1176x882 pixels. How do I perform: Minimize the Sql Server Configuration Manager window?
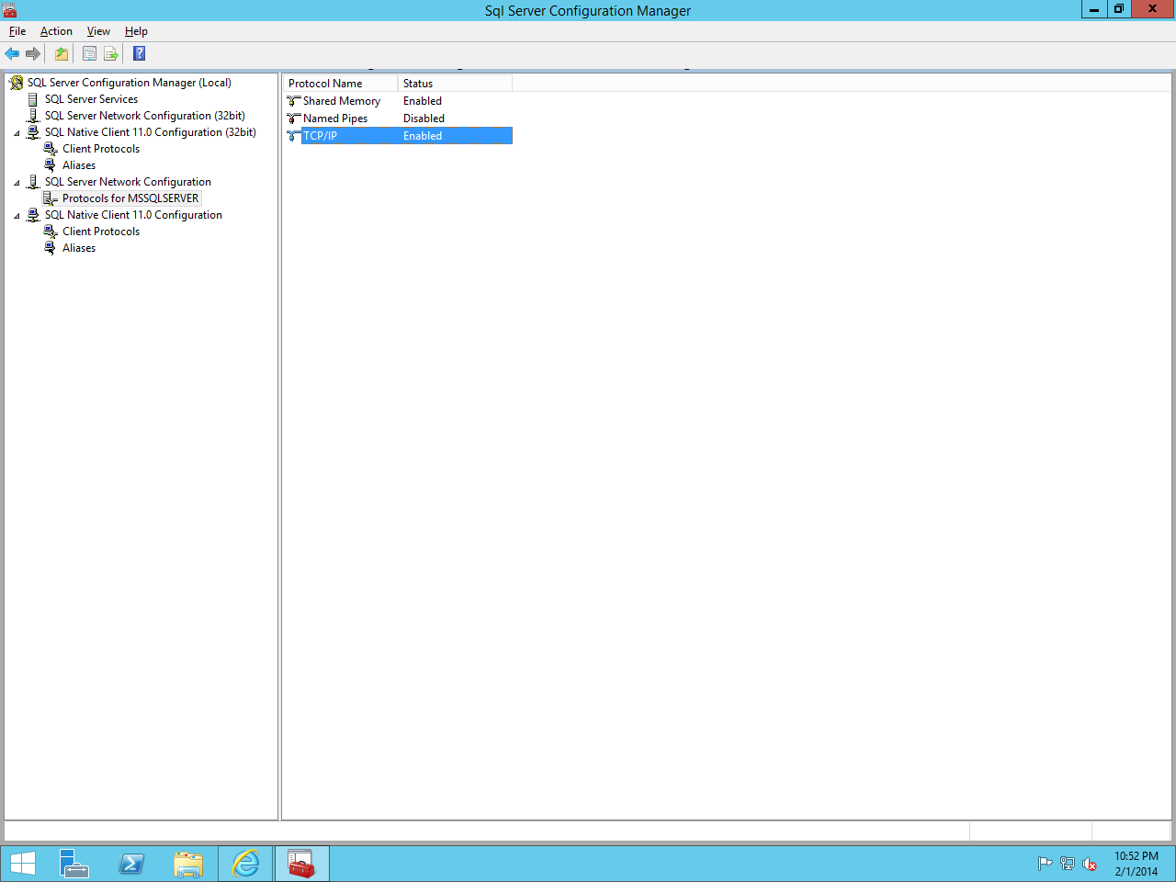coord(1094,9)
